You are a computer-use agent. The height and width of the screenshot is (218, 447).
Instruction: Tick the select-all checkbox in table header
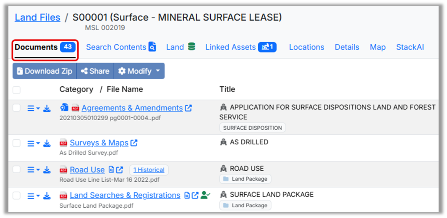point(16,90)
